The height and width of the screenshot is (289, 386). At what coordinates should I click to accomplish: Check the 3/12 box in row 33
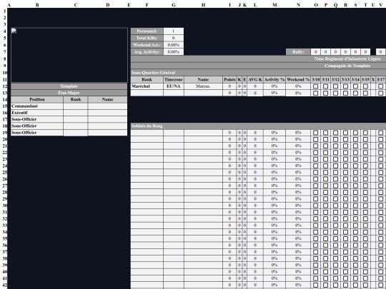pos(335,225)
